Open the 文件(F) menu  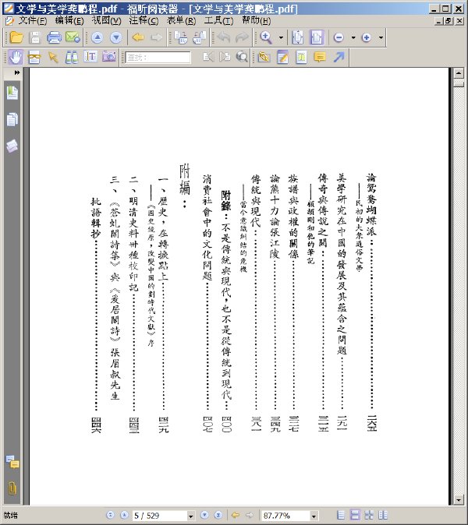pyautogui.click(x=33, y=21)
